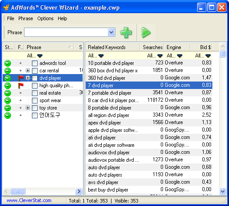The image size is (229, 206).
Task: Click the flag dot on adwords tool row
Action: 21,63
